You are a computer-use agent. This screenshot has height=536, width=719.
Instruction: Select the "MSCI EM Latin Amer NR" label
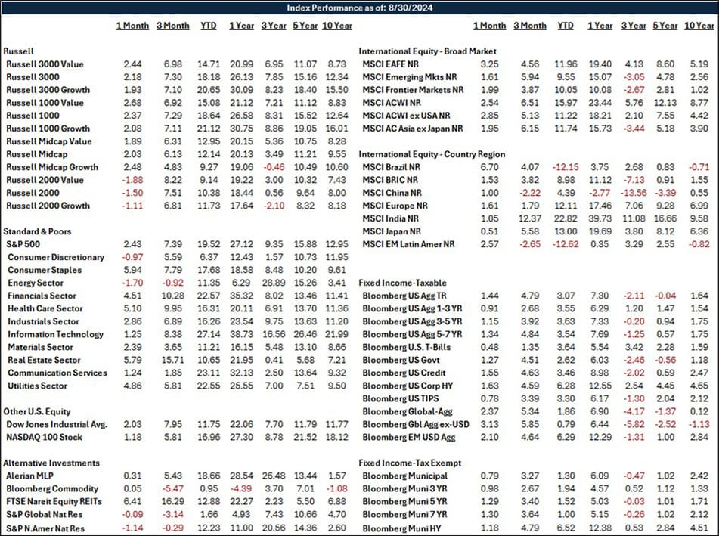coord(408,244)
